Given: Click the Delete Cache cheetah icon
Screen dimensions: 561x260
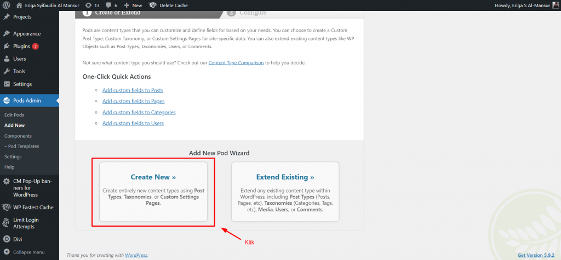Looking at the screenshot, I should (x=153, y=5).
